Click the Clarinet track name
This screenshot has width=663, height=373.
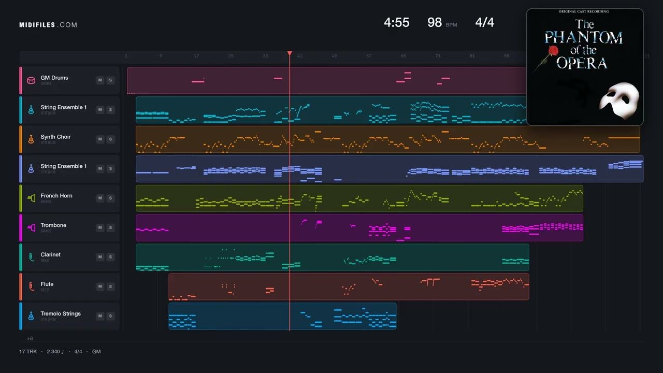point(51,254)
